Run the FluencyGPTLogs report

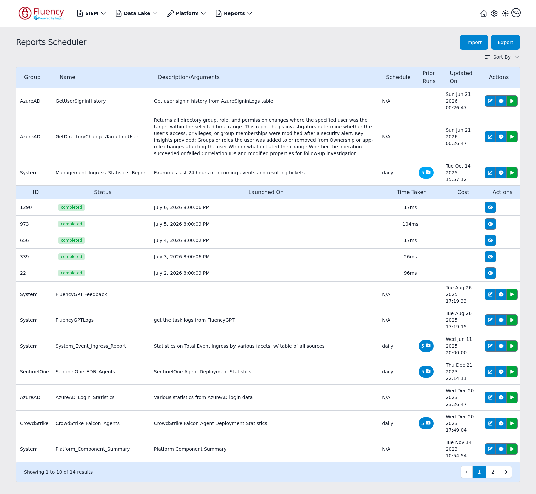512,320
